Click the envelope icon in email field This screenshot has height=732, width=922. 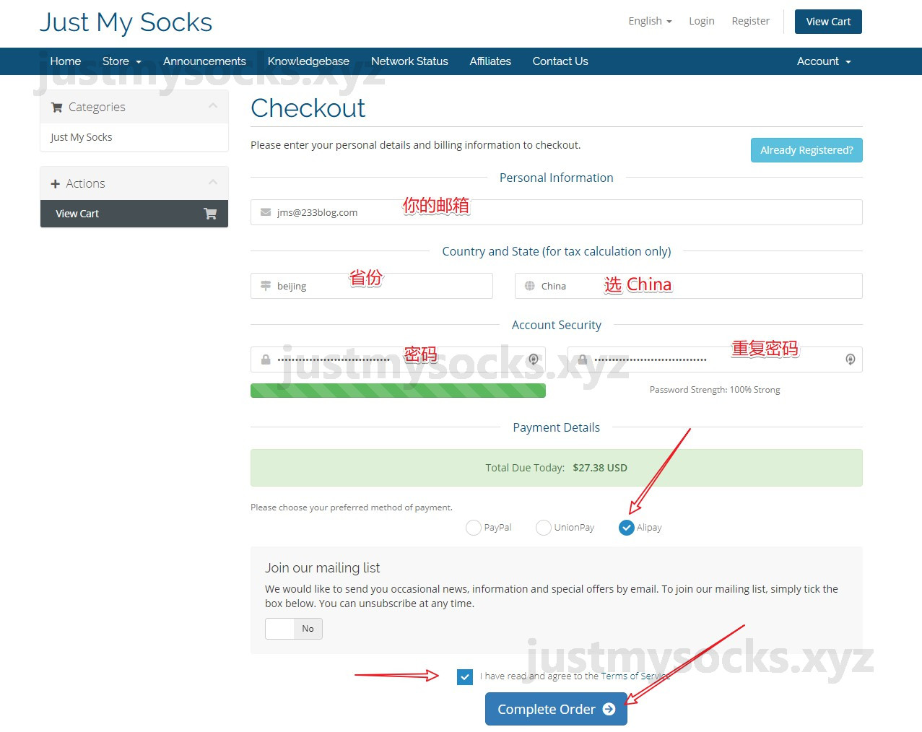pyautogui.click(x=266, y=212)
